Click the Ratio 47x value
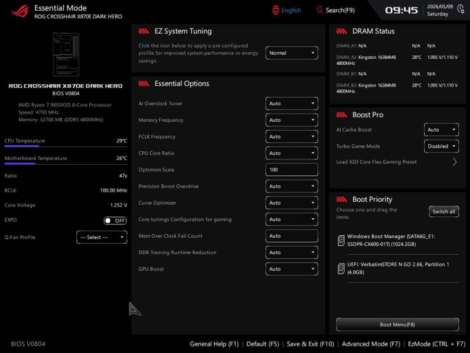 (123, 175)
